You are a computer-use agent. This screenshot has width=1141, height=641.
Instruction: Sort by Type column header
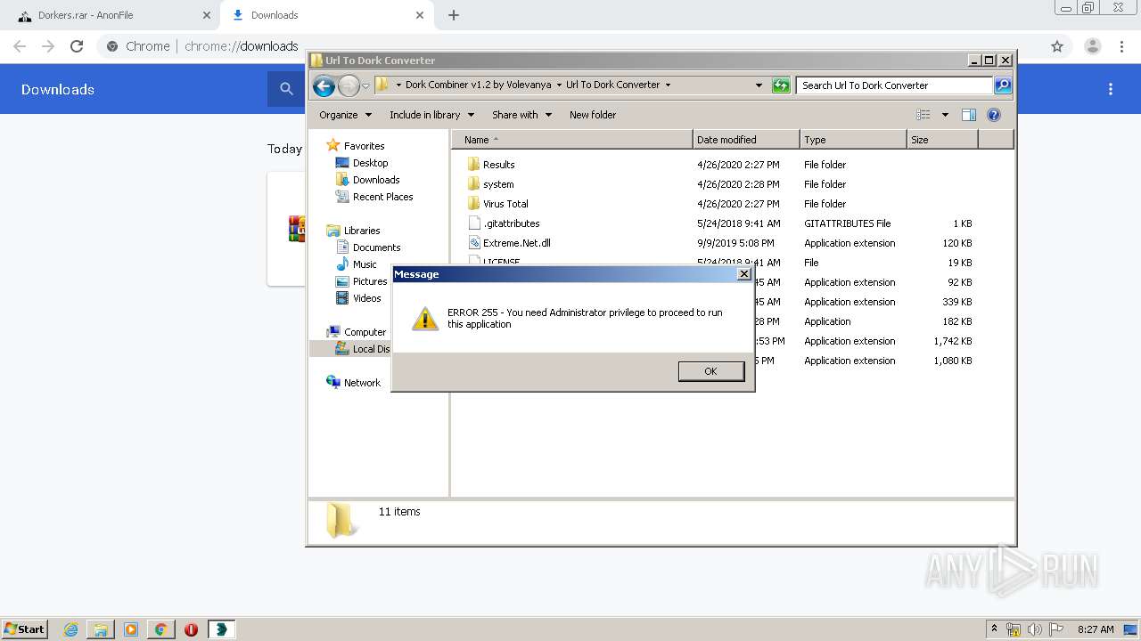point(853,140)
